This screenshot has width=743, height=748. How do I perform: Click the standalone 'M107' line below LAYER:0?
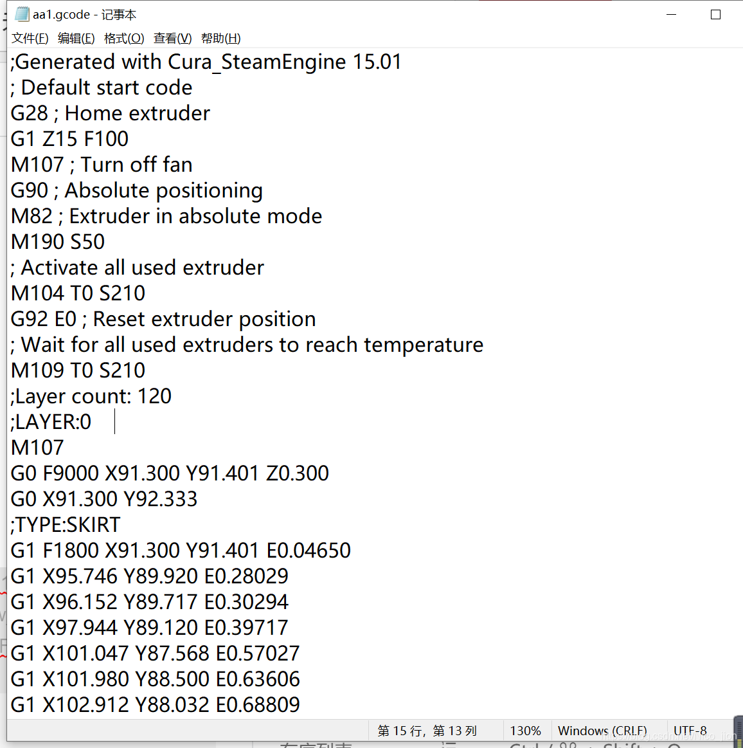click(x=37, y=448)
